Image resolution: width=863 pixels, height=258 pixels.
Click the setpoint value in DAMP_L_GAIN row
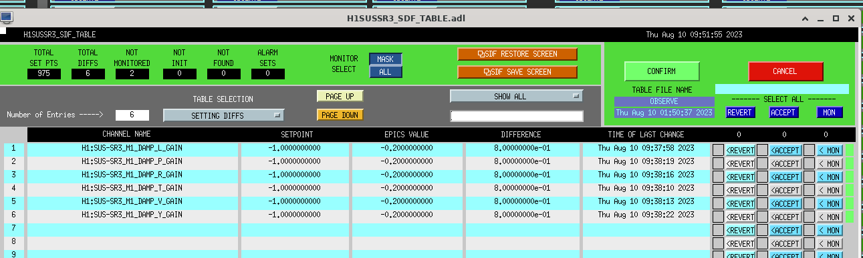[x=295, y=149]
